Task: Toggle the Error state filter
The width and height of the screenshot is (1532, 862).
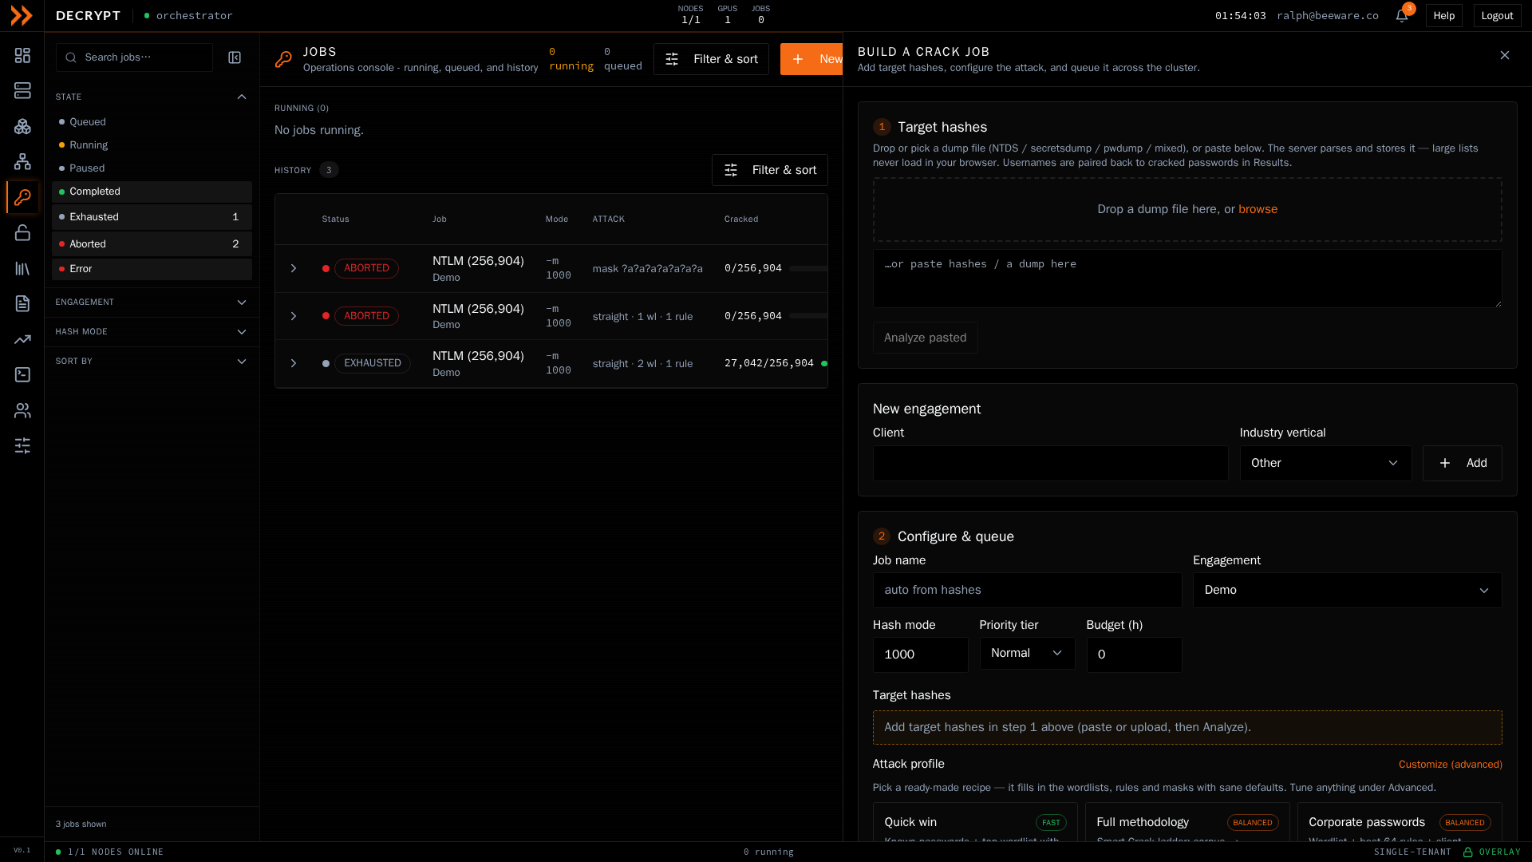Action: pyautogui.click(x=152, y=269)
